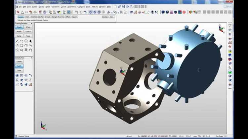Click the highlighted shaded sphere render icon
This screenshot has width=248, height=139.
[x=91, y=12]
